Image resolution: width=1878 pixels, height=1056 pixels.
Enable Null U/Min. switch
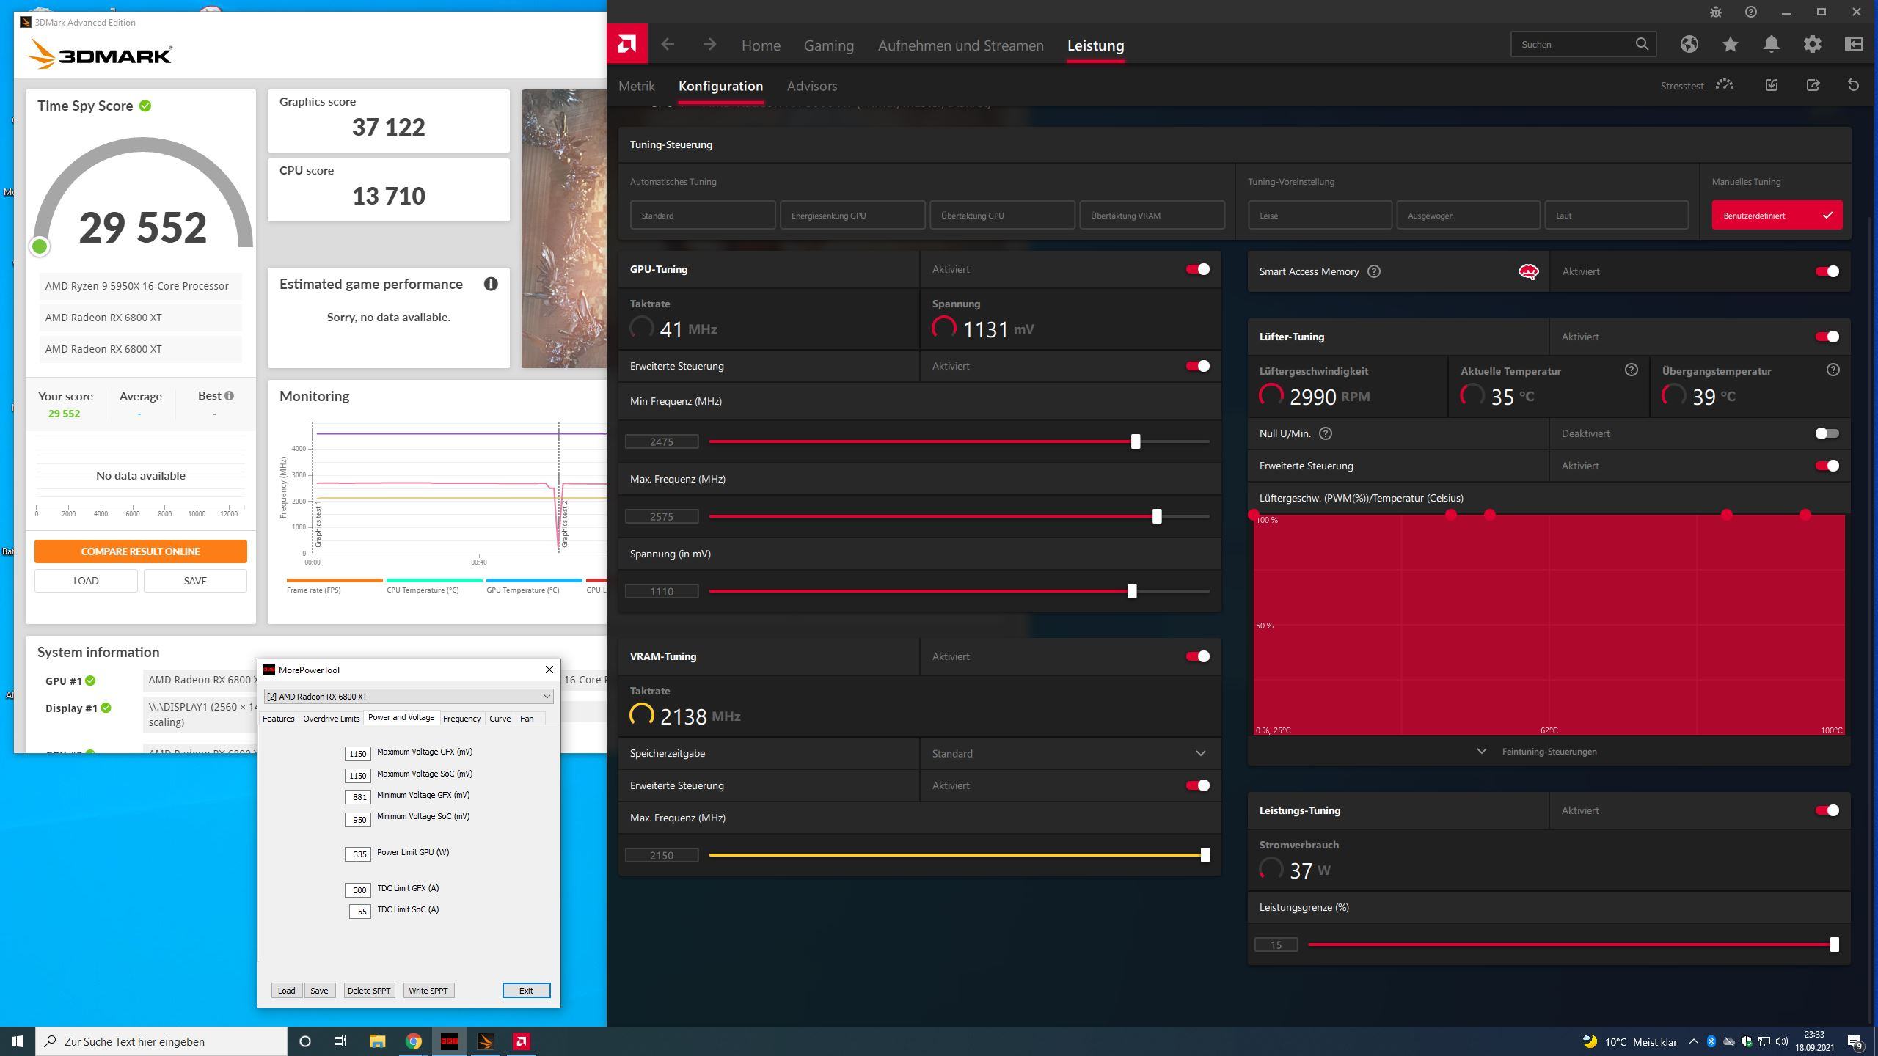[x=1827, y=433]
